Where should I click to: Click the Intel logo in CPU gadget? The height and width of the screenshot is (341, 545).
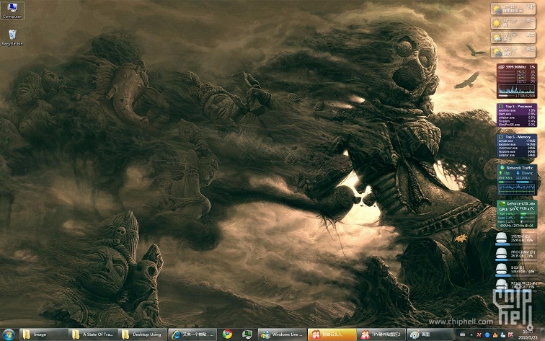coord(501,67)
